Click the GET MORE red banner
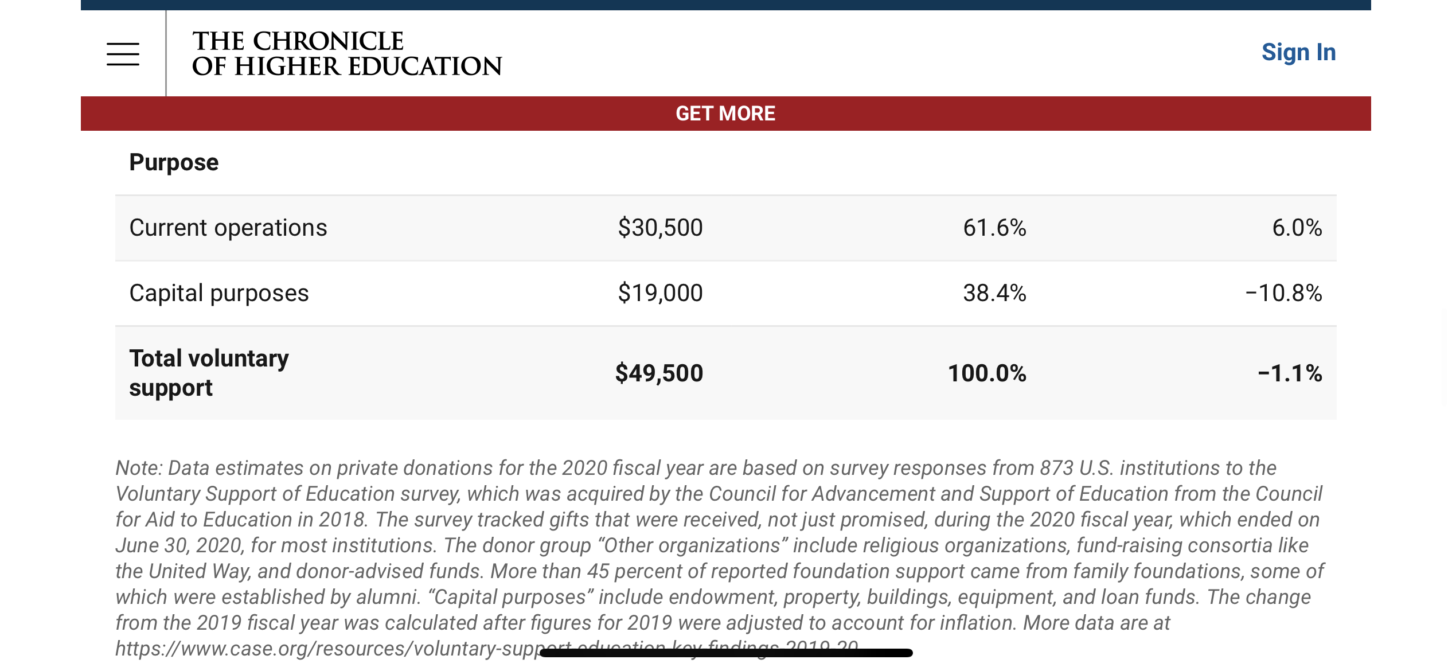Viewport: 1452px width, 671px height. coord(725,114)
